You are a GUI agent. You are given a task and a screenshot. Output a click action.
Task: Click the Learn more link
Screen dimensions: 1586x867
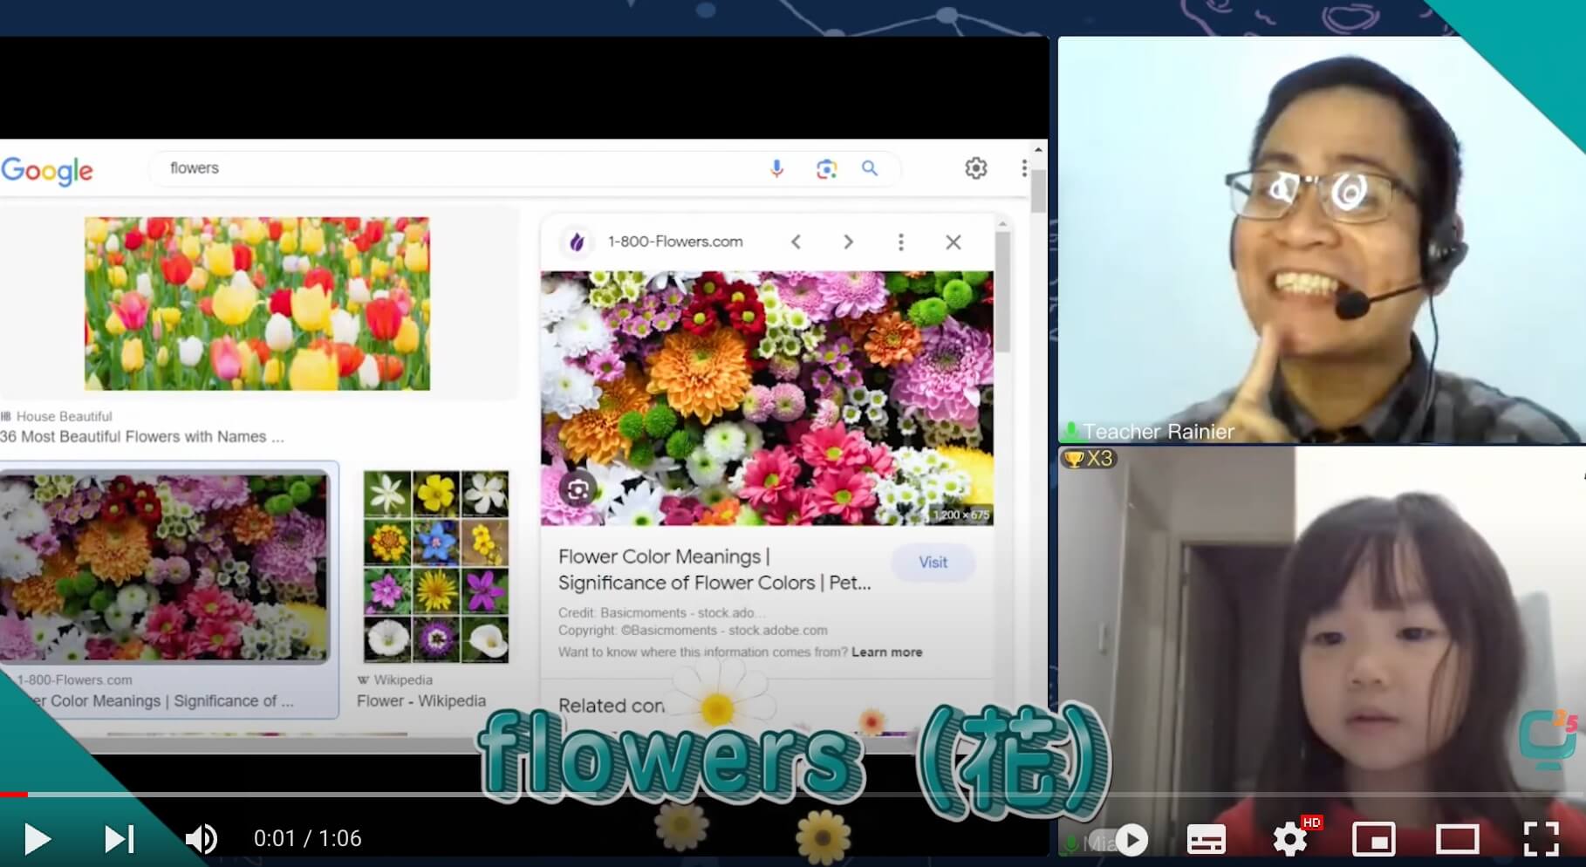886,652
